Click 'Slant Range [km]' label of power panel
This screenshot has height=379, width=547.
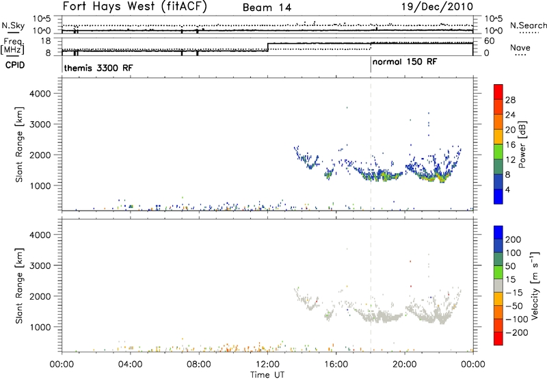coord(19,144)
